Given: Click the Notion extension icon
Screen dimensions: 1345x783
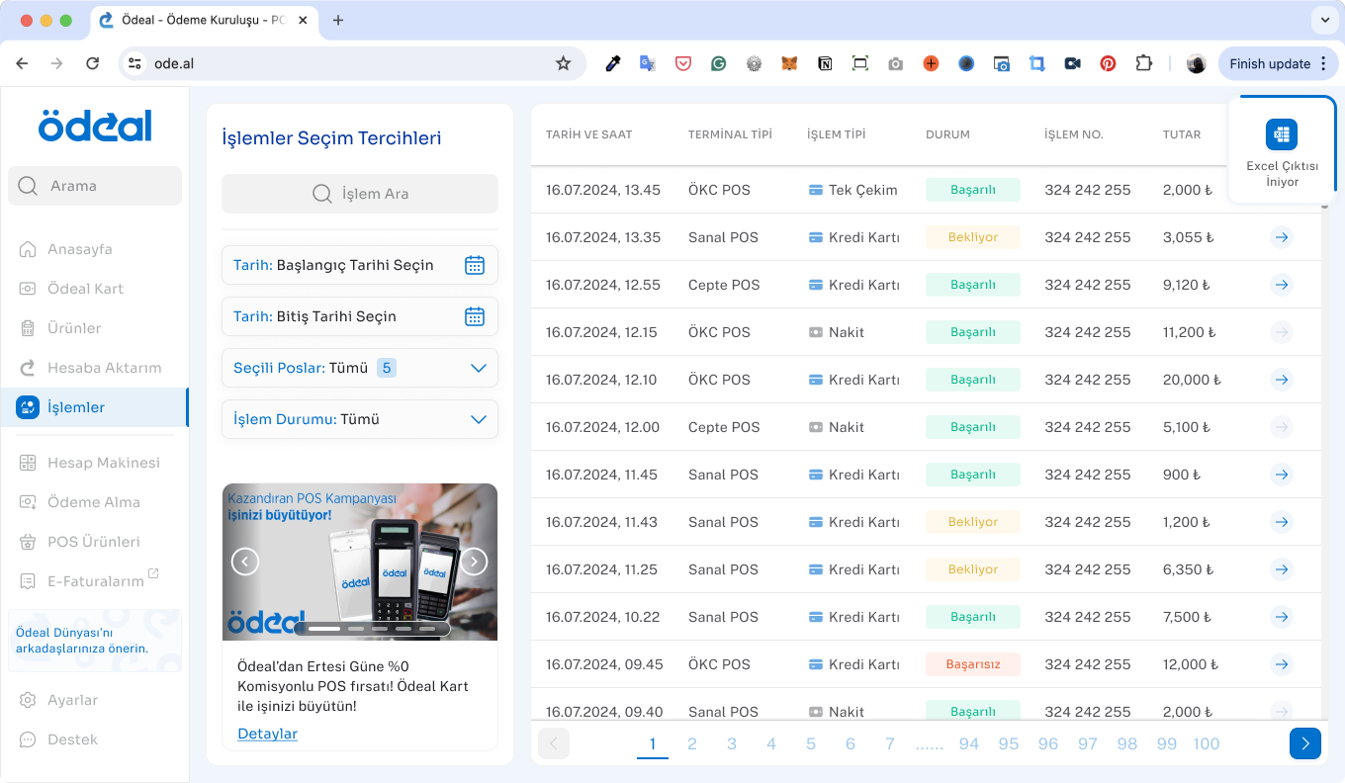Looking at the screenshot, I should coord(825,63).
